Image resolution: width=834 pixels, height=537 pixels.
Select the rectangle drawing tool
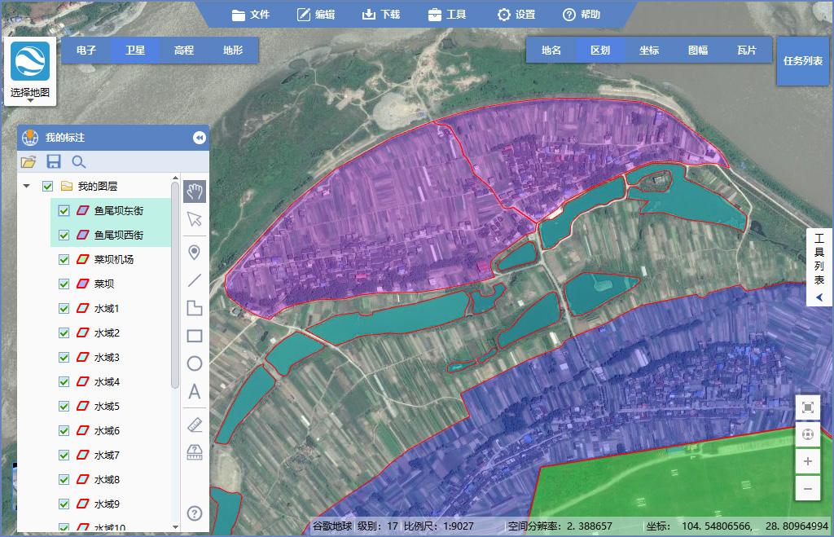click(195, 336)
